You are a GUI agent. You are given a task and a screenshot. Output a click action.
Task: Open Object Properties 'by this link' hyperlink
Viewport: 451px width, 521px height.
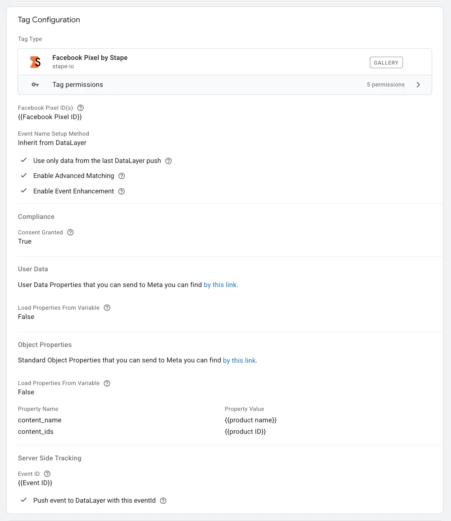point(240,360)
